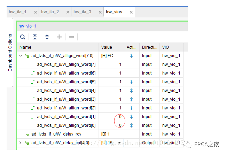Image resolution: width=226 pixels, height=154 pixels.
Task: Switch to the hw_ila_3 tab
Action: click(x=82, y=12)
